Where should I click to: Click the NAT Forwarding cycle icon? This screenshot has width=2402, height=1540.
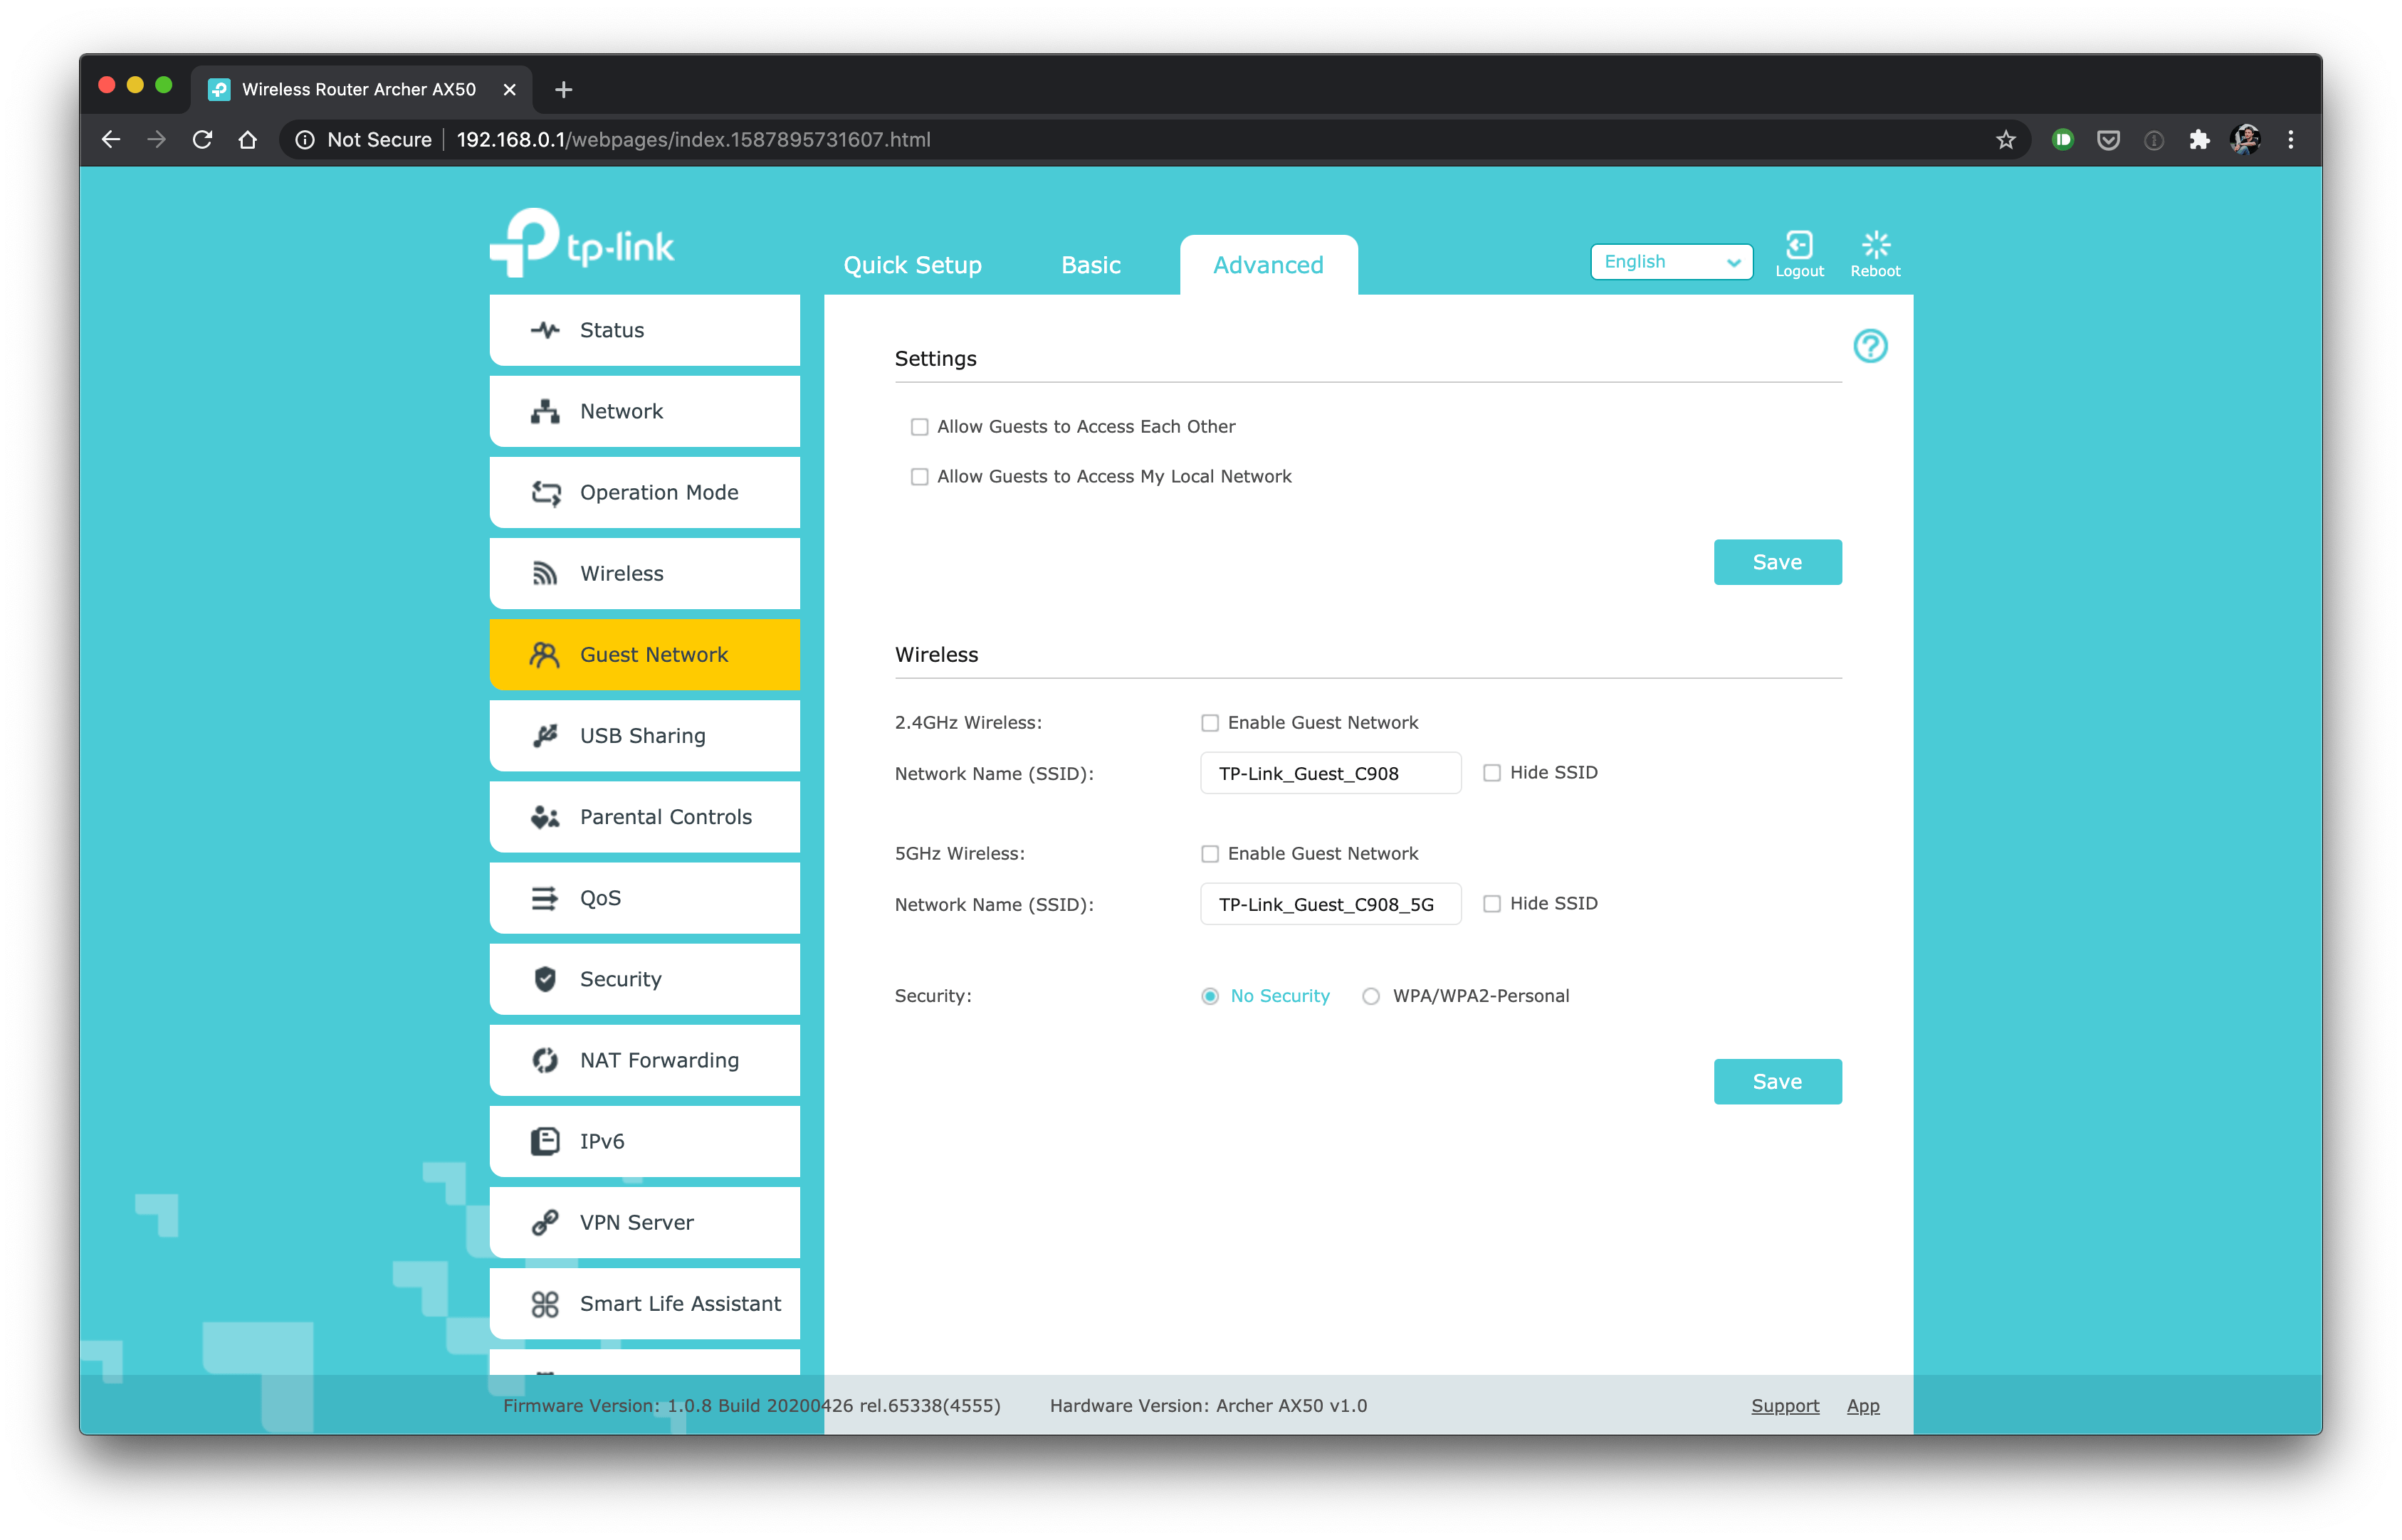[544, 1060]
